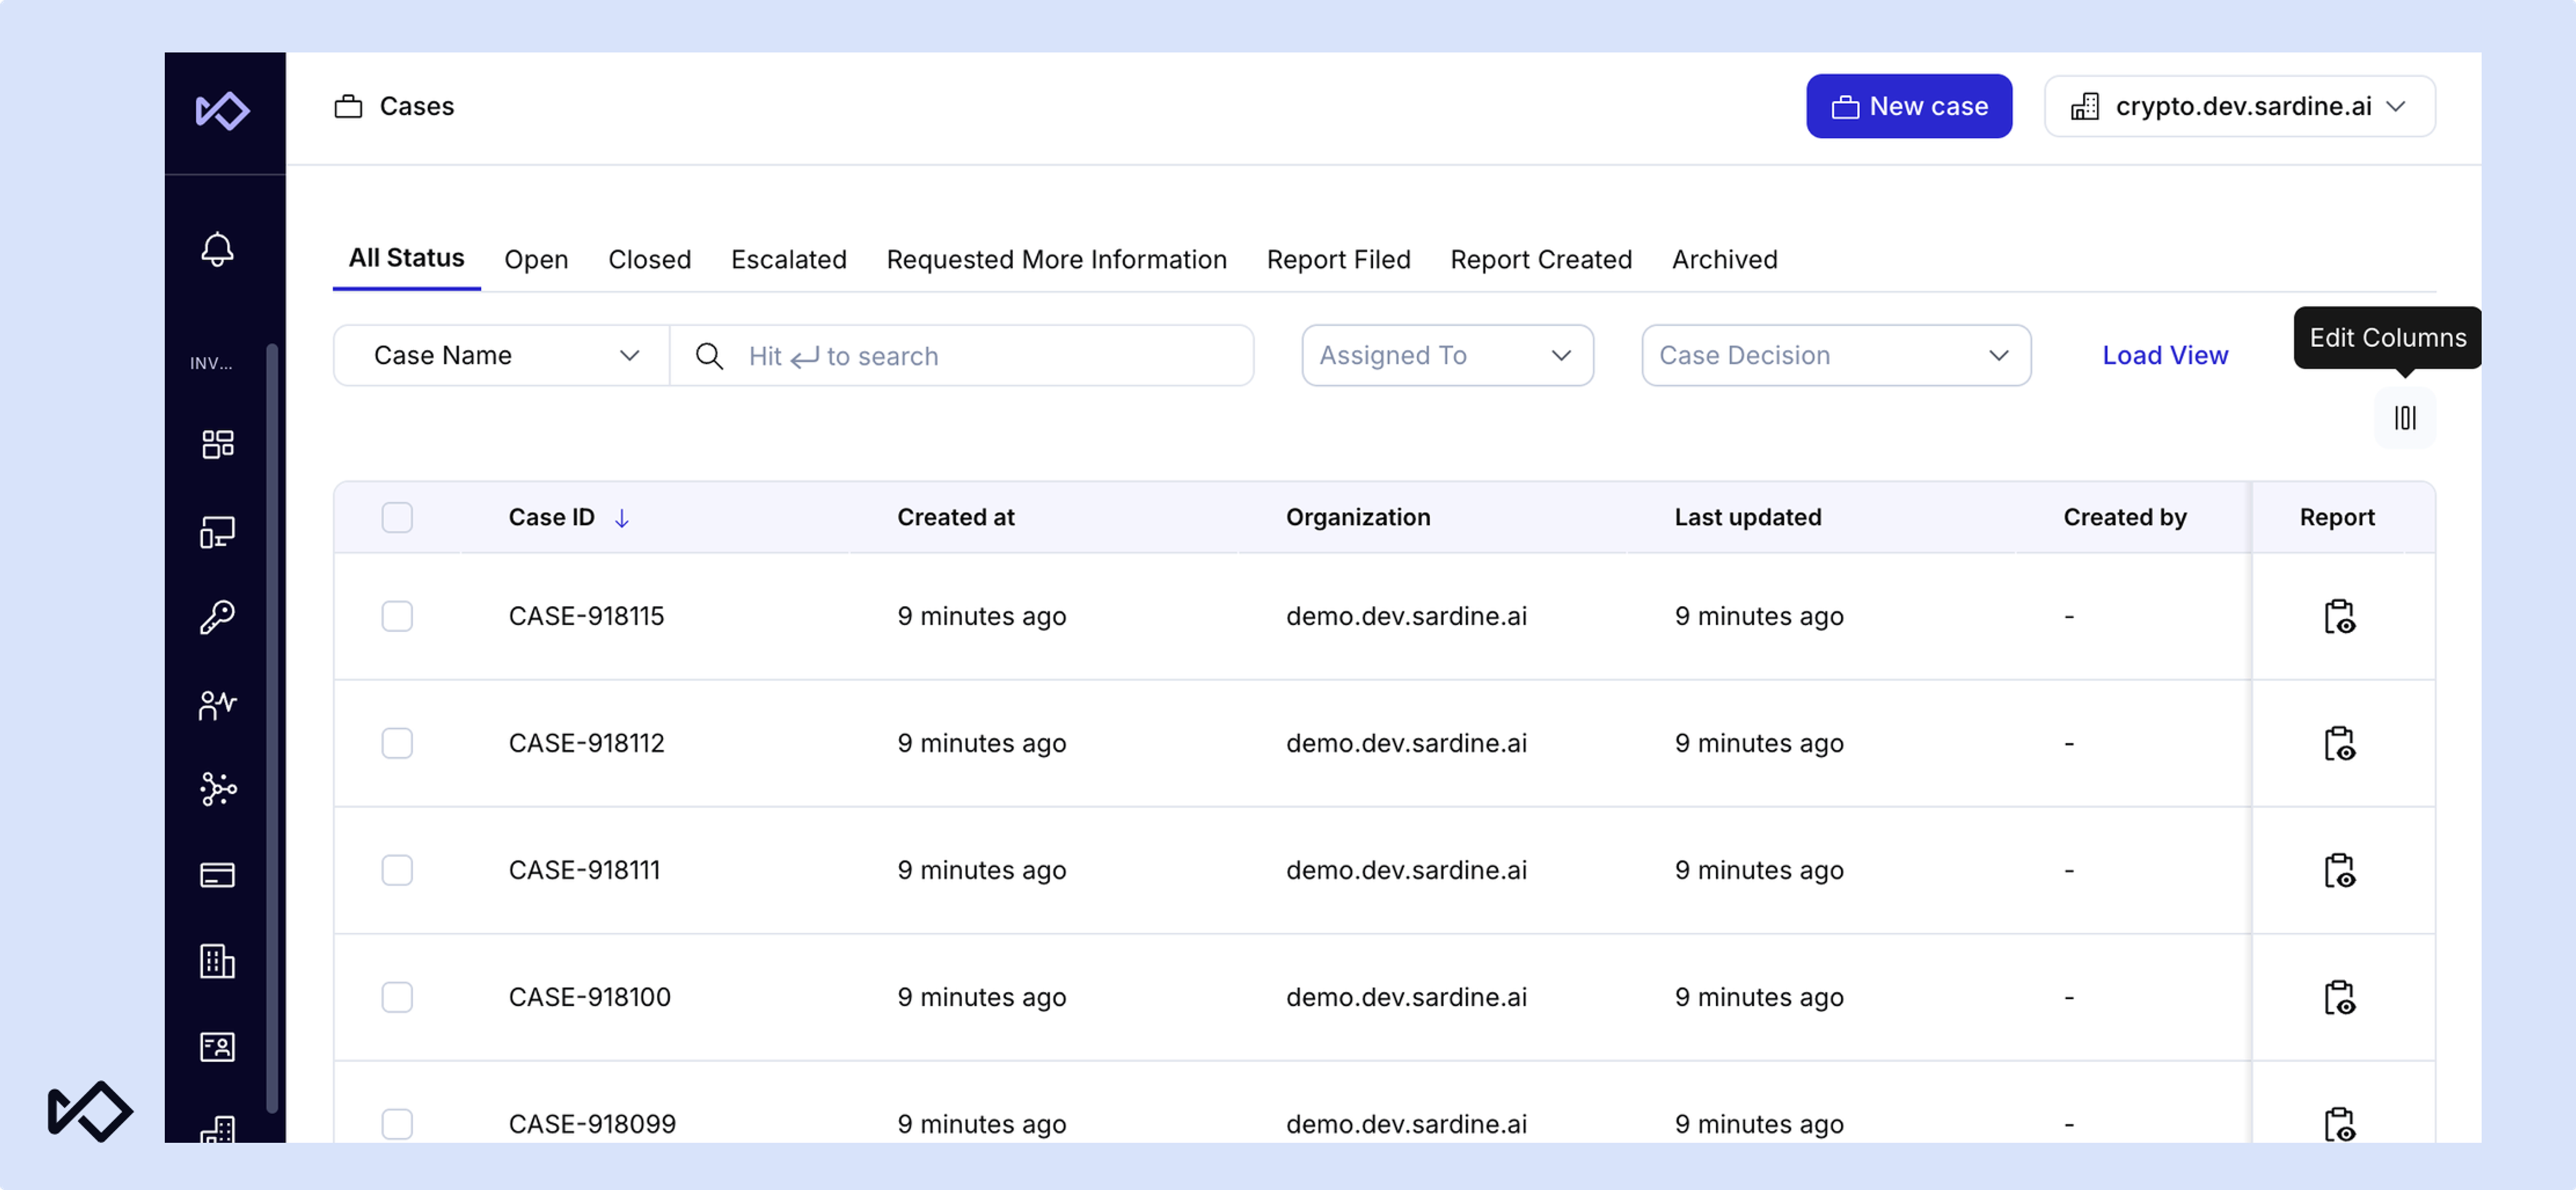
Task: Focus the case search input field
Action: (x=961, y=355)
